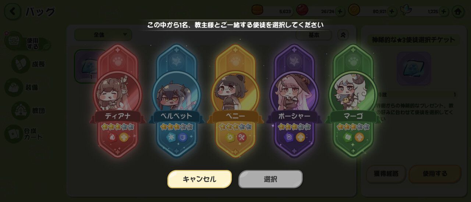Add red gems with the plus button
The width and height of the screenshot is (471, 202).
(339, 11)
